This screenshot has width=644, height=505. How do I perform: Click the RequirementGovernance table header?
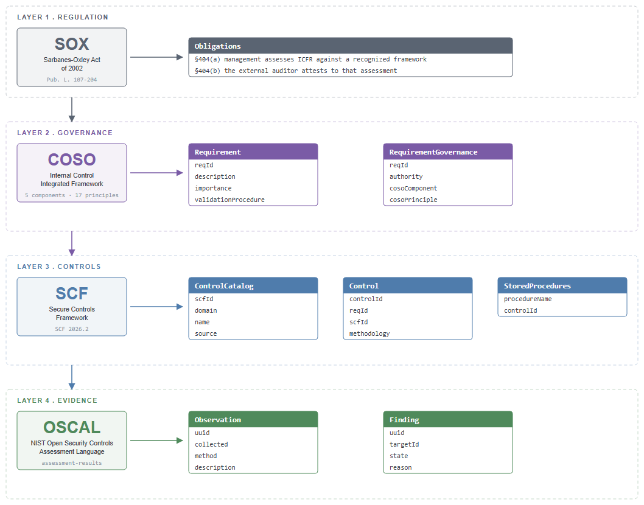coord(447,152)
